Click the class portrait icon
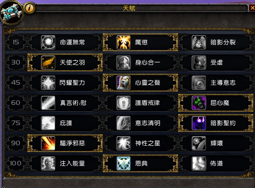This screenshot has height=188, width=255. [12, 12]
